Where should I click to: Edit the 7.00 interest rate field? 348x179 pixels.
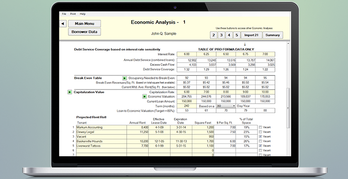[265, 54]
